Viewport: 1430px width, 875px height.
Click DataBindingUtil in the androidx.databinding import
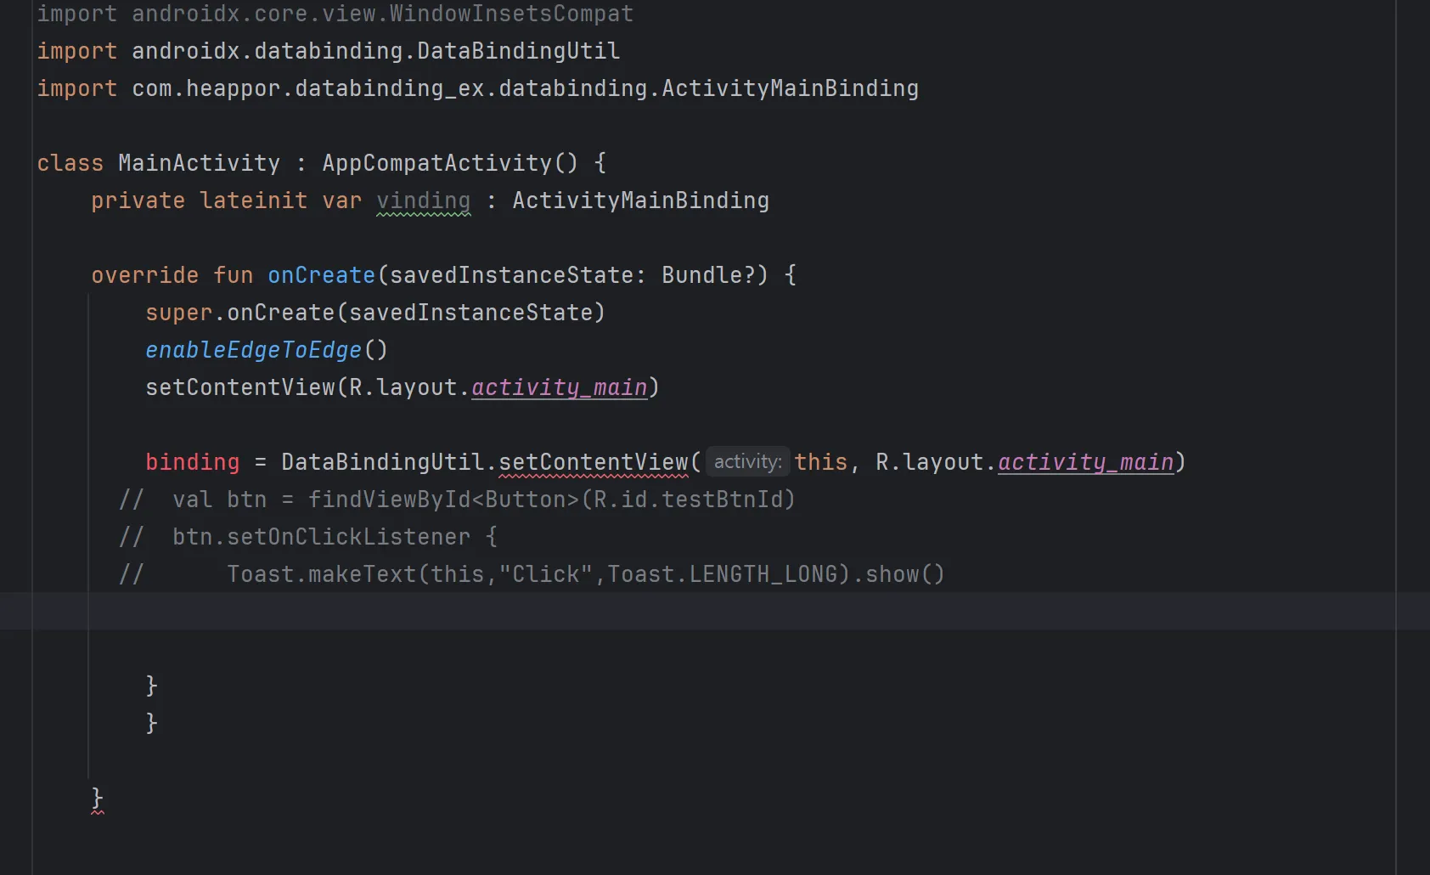click(519, 51)
